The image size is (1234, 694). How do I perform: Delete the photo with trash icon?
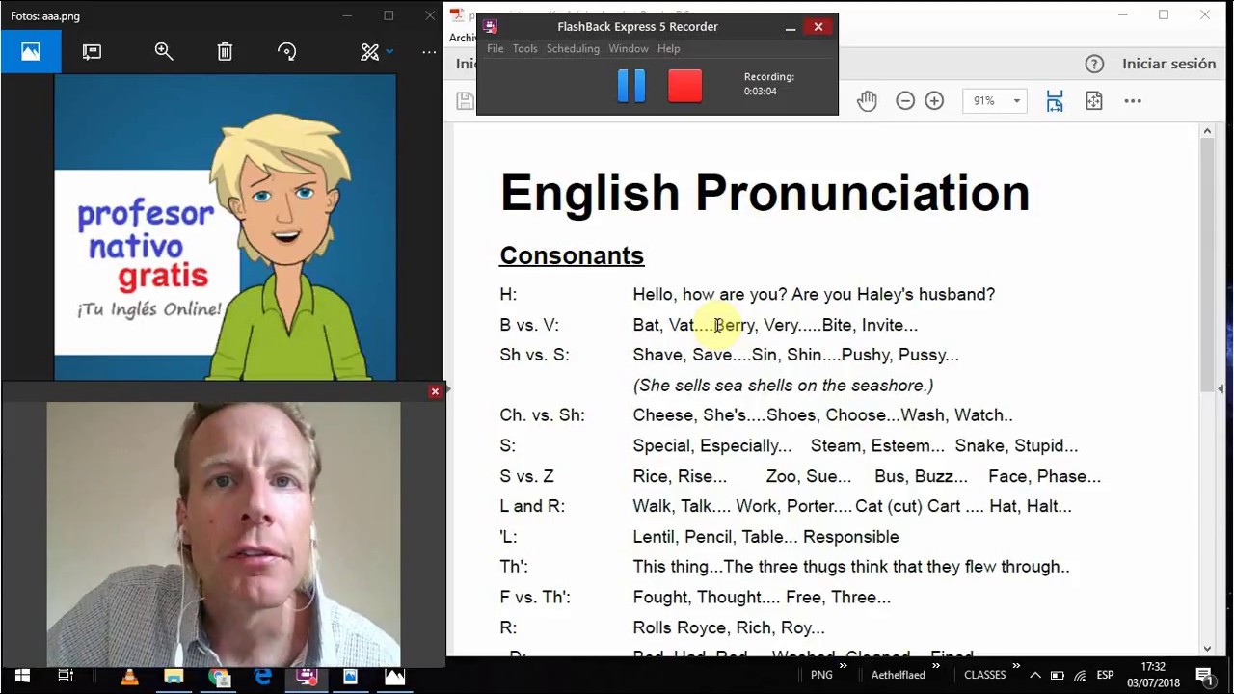(225, 51)
